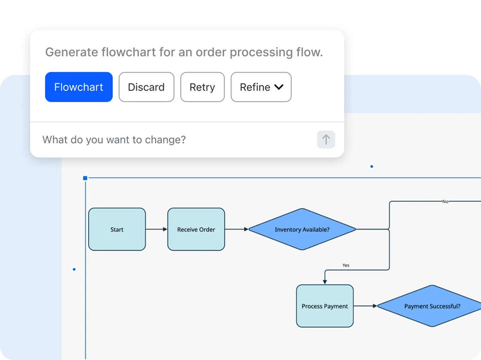This screenshot has height=360, width=481.
Task: Click the send arrow icon
Action: (326, 140)
